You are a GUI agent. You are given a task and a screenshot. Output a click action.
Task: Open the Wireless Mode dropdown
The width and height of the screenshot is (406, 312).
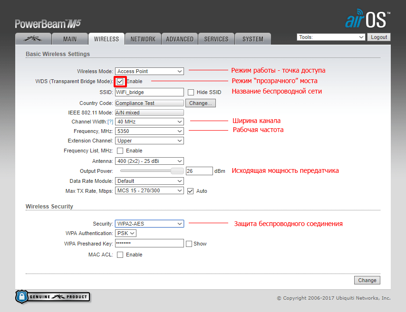point(149,71)
